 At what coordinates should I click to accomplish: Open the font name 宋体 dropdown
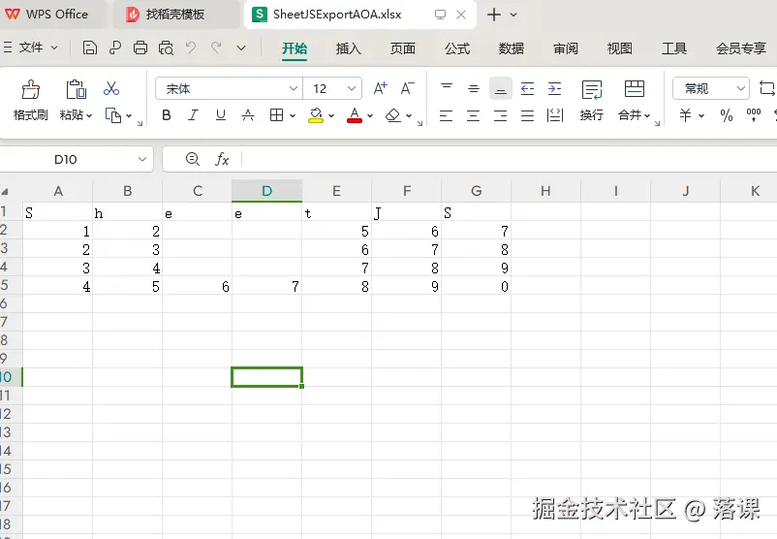coord(294,89)
